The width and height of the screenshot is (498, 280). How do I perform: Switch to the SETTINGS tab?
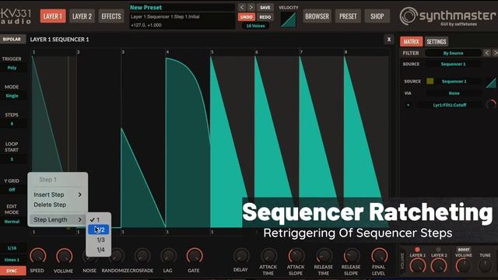(437, 41)
